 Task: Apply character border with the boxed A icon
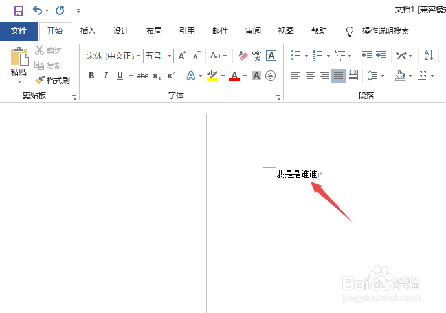pyautogui.click(x=271, y=56)
